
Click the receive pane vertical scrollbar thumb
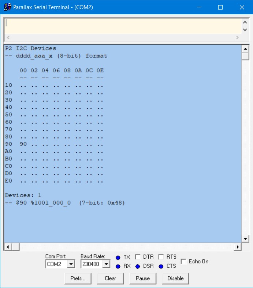tap(245, 56)
